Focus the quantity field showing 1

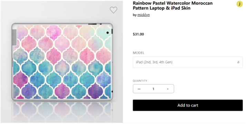coord(153,89)
